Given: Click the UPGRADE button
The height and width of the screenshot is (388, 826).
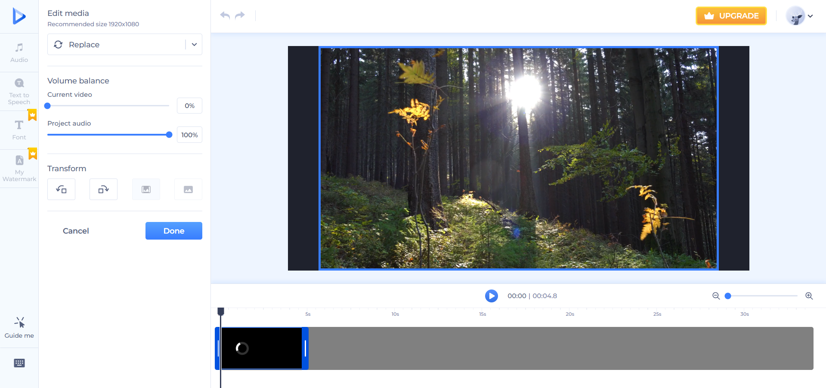Looking at the screenshot, I should [x=731, y=15].
